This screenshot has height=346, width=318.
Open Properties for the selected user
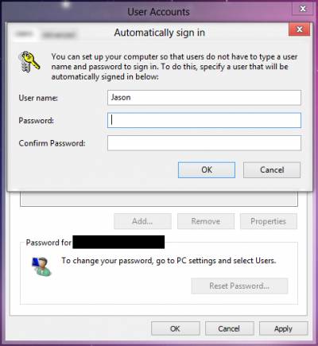click(x=269, y=221)
